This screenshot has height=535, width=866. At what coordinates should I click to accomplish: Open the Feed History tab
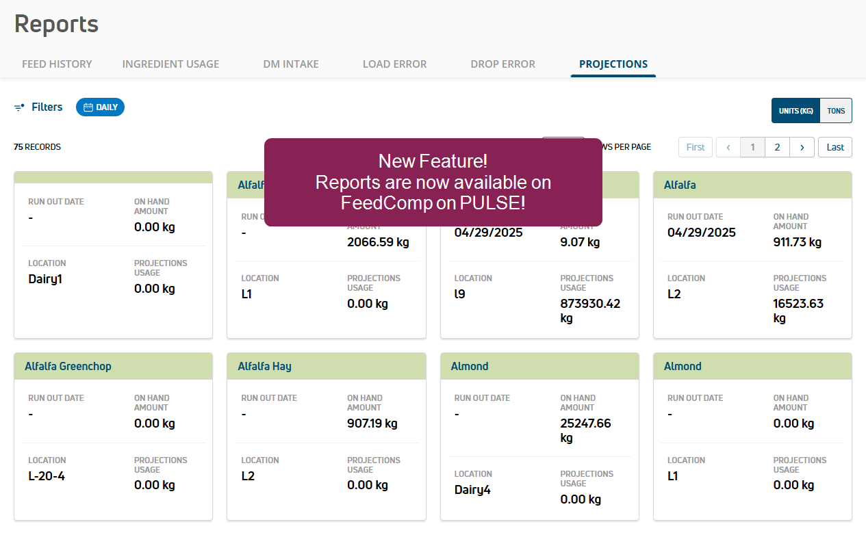coord(57,64)
